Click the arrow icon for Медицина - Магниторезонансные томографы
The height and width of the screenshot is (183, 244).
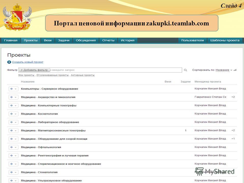(x=11, y=131)
